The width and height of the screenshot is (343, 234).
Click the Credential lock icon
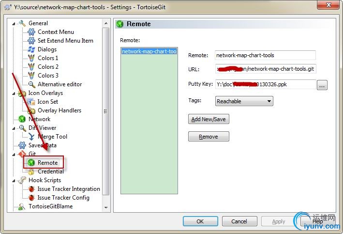(31, 172)
